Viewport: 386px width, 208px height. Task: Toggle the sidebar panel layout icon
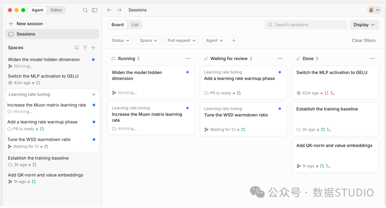pyautogui.click(x=94, y=10)
